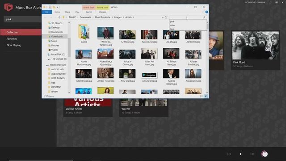Select the Andrea Bocelli.jpg thumbnail
This screenshot has width=286, height=161.
pyautogui.click(x=171, y=73)
